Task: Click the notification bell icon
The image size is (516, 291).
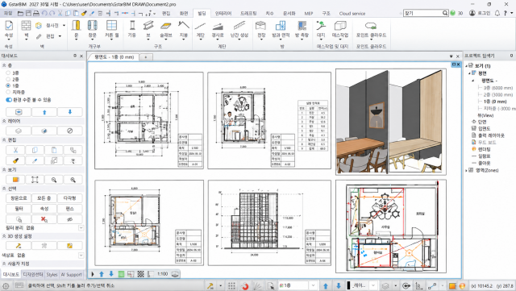Action: point(497,13)
